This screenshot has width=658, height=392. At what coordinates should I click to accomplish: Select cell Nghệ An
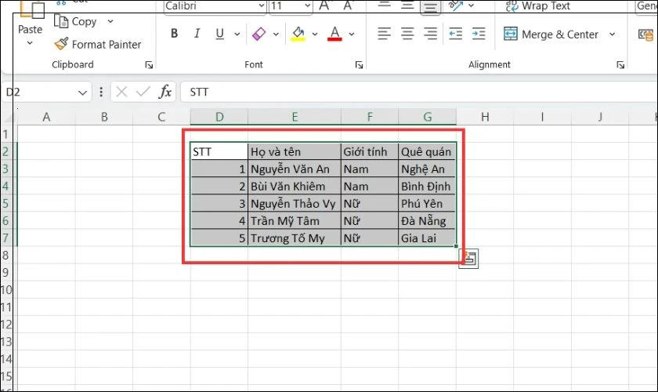(x=427, y=169)
